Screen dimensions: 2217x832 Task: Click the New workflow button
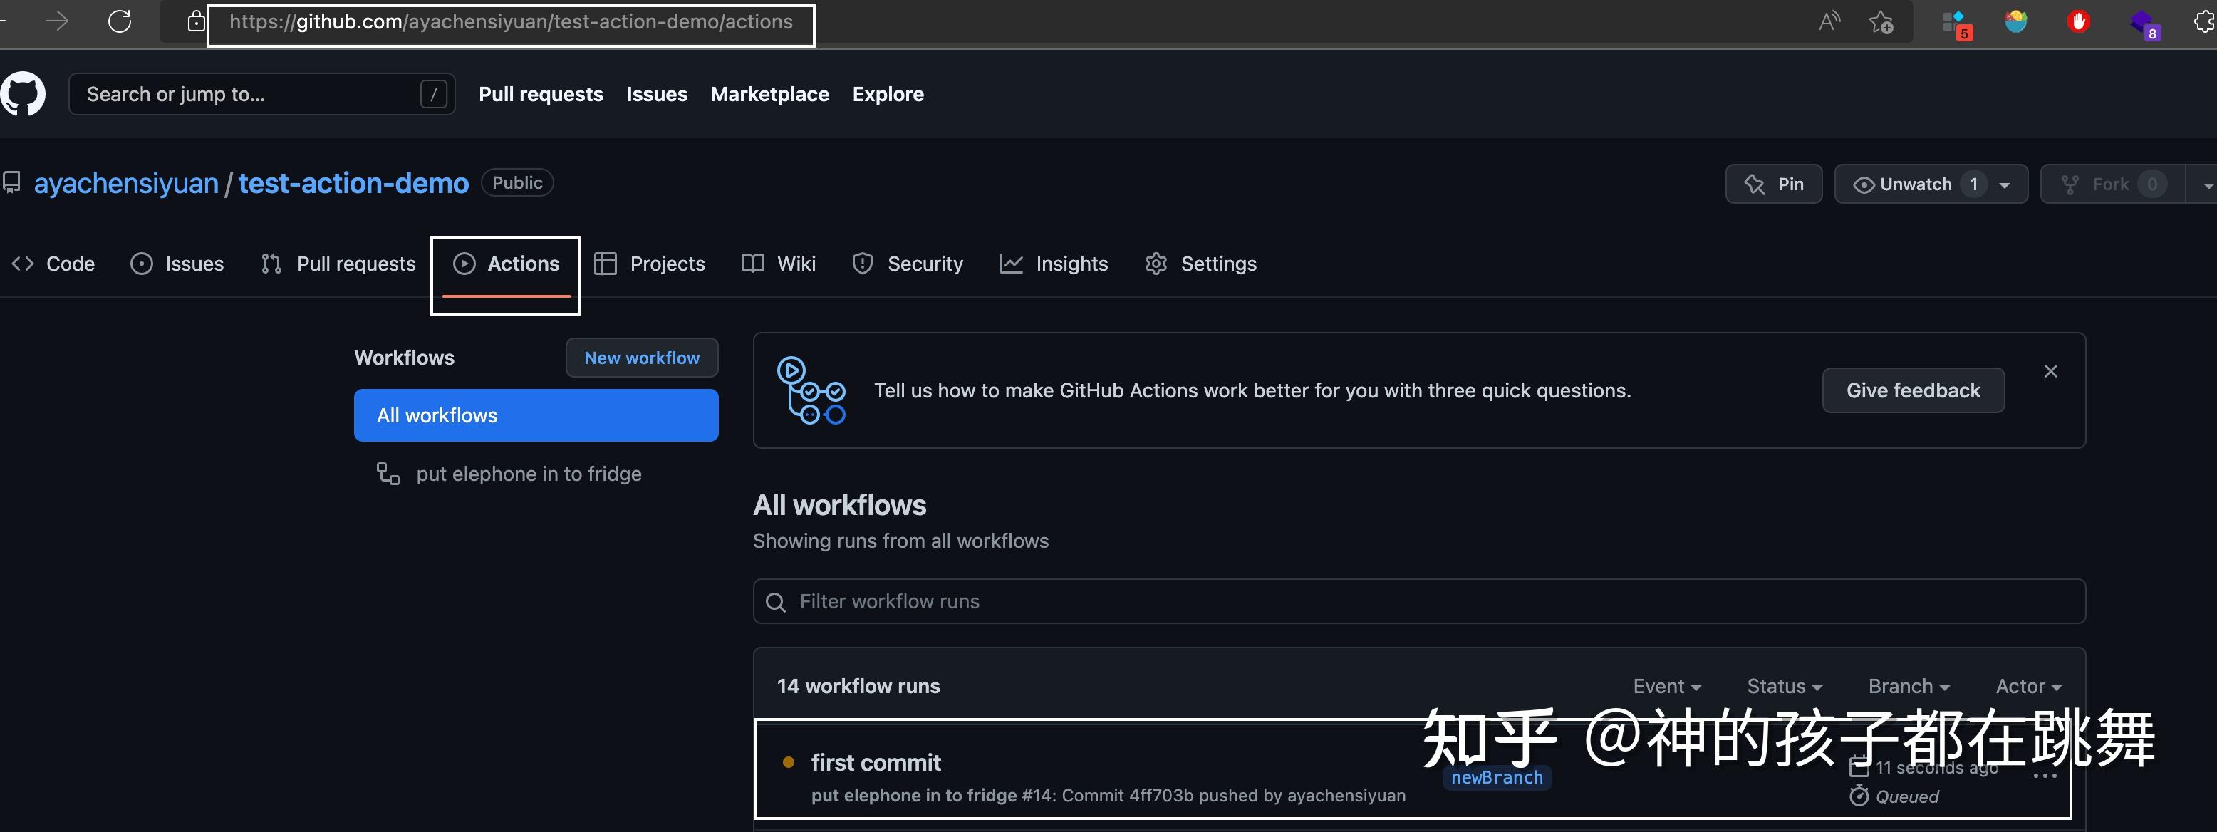[641, 358]
